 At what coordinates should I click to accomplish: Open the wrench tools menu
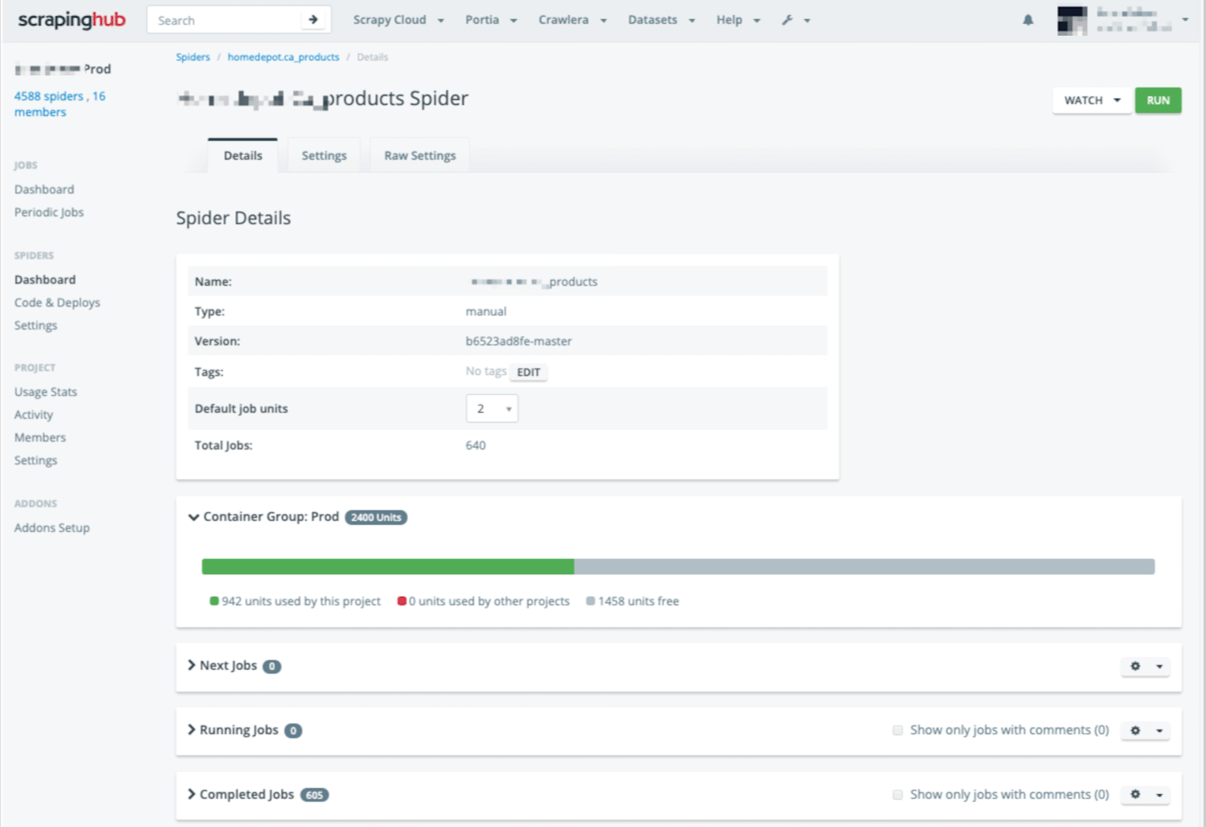point(795,20)
